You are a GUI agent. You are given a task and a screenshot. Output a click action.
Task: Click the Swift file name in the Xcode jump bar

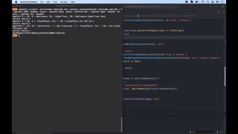click(148, 16)
